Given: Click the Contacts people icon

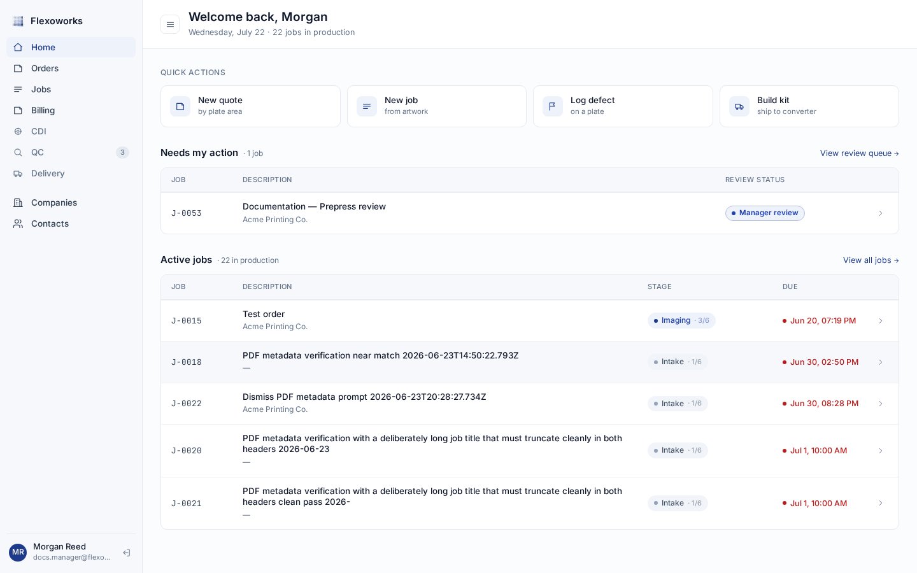Looking at the screenshot, I should click(x=18, y=223).
